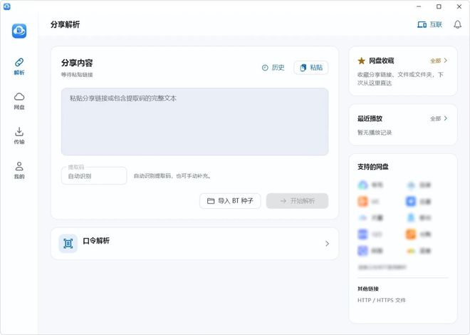The width and height of the screenshot is (470, 335).
Task: Click the 最近播放 heading
Action: pyautogui.click(x=370, y=118)
